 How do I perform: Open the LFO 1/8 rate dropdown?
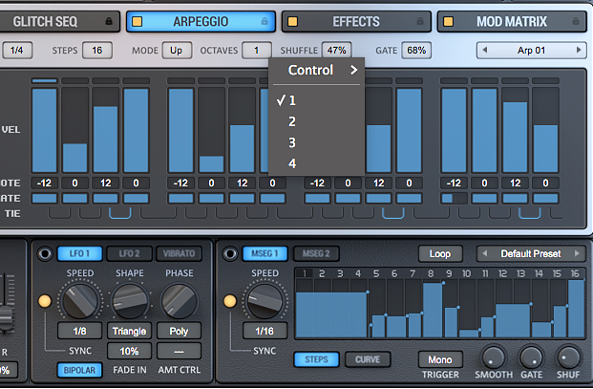click(80, 331)
